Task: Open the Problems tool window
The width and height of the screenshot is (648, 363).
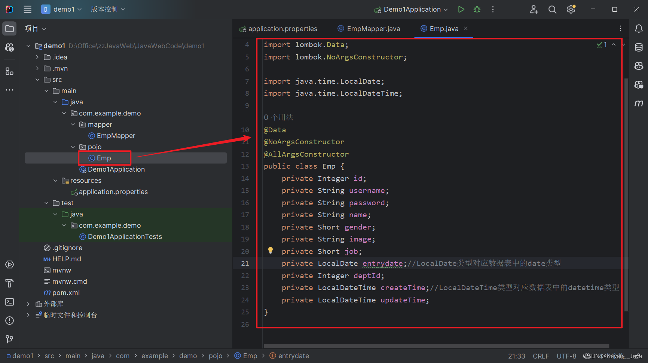Action: pos(10,320)
